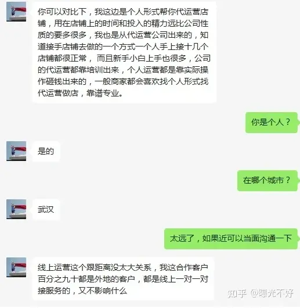Click the white bubble saying 是的
The width and height of the screenshot is (300, 308).
[46, 151]
